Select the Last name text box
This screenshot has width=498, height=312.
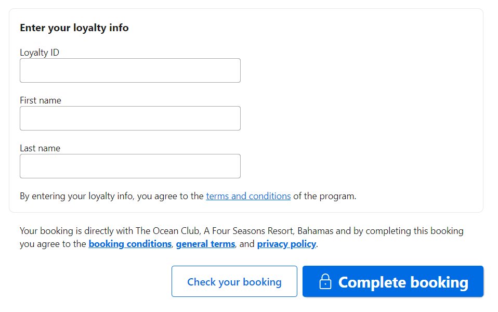pos(130,166)
